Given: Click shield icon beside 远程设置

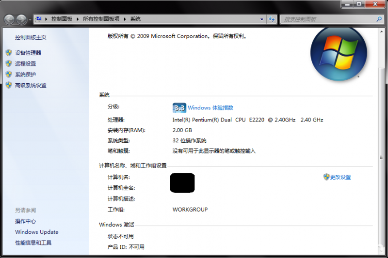Looking at the screenshot, I should pos(9,63).
